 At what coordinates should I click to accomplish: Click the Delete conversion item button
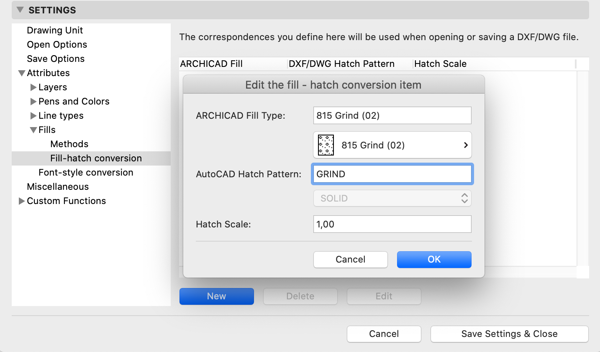[300, 296]
